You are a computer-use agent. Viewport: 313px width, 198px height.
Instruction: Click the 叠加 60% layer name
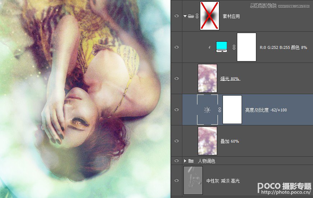click(230, 141)
